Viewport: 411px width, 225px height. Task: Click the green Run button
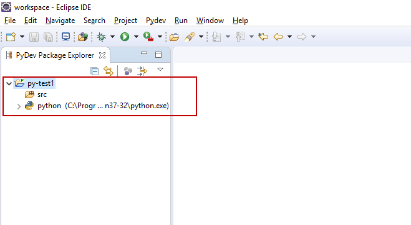pyautogui.click(x=125, y=37)
